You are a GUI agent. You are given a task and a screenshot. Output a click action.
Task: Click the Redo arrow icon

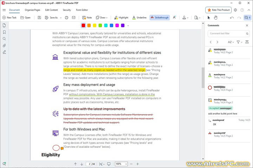coord(239,17)
